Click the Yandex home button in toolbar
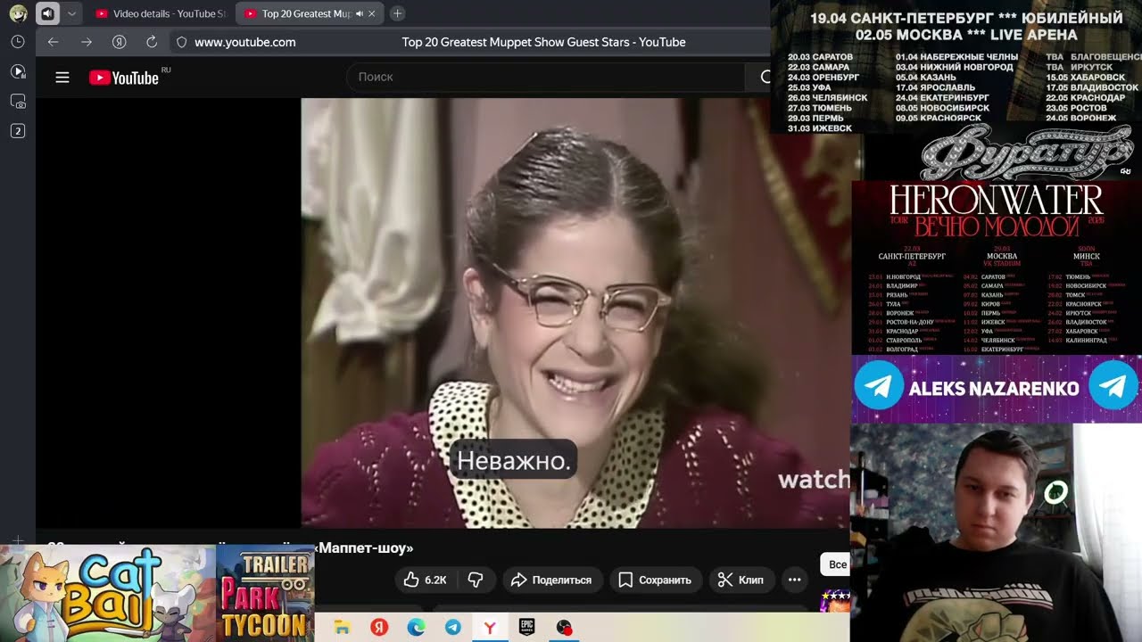The image size is (1142, 642). (119, 42)
